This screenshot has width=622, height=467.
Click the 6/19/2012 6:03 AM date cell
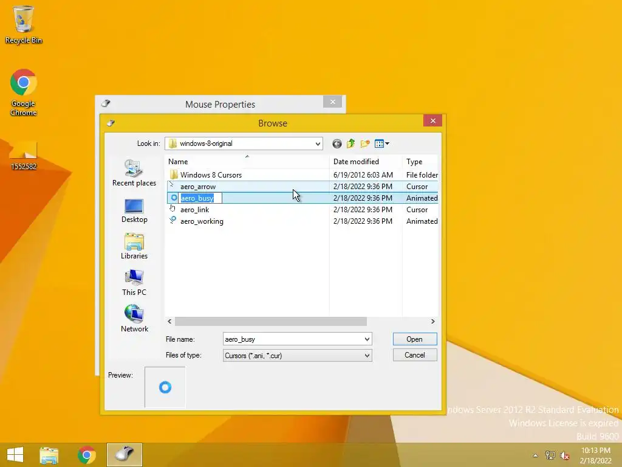click(363, 175)
